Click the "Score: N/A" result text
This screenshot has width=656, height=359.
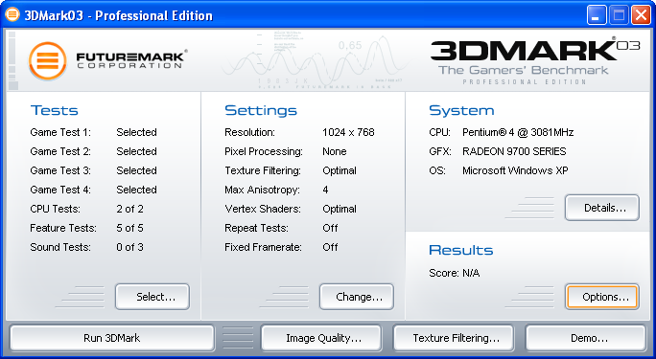(x=455, y=273)
